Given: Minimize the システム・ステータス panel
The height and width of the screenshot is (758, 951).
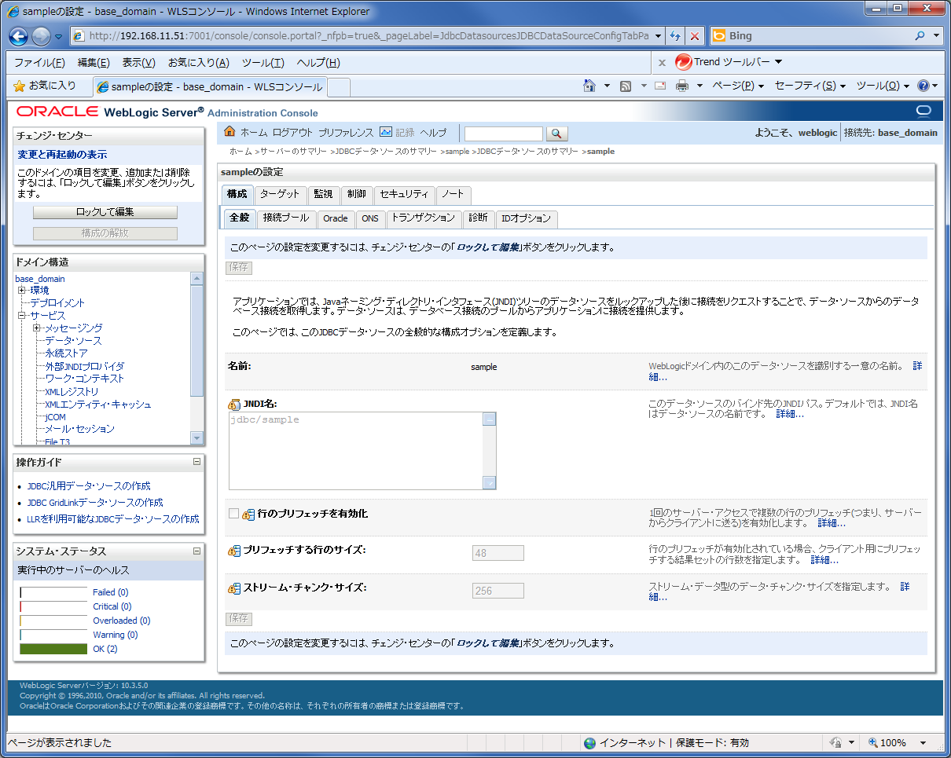Looking at the screenshot, I should (x=196, y=551).
